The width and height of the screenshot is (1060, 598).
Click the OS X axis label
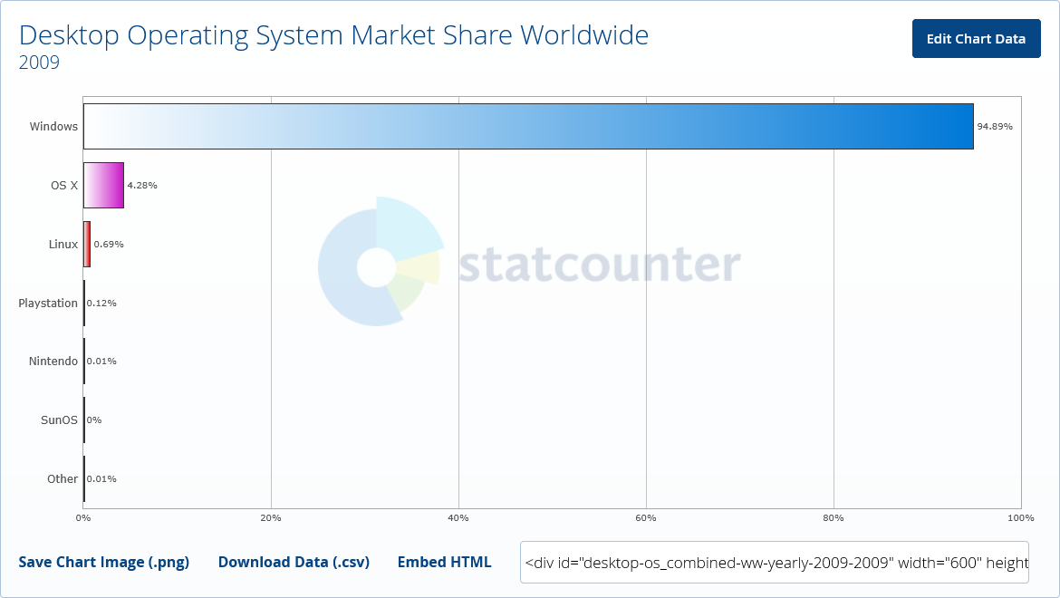[64, 185]
